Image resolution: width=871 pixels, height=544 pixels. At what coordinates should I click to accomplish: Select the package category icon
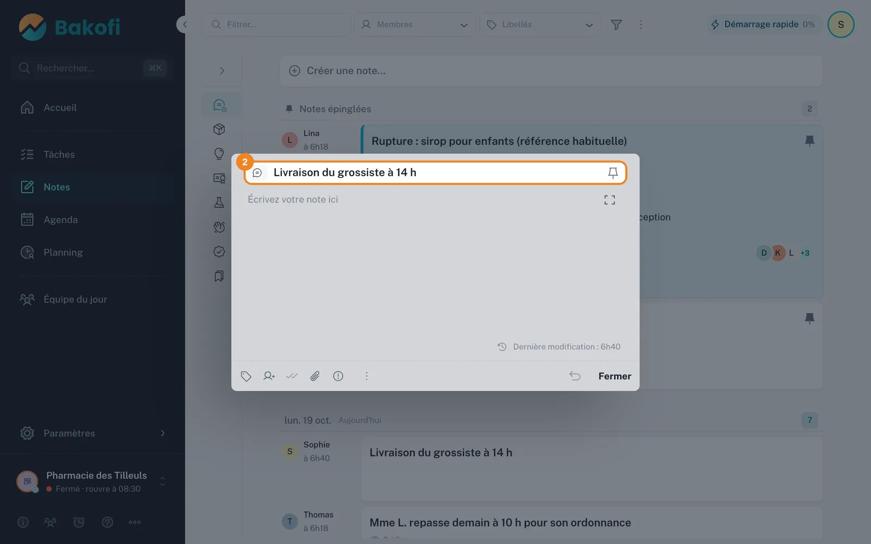[x=219, y=129]
